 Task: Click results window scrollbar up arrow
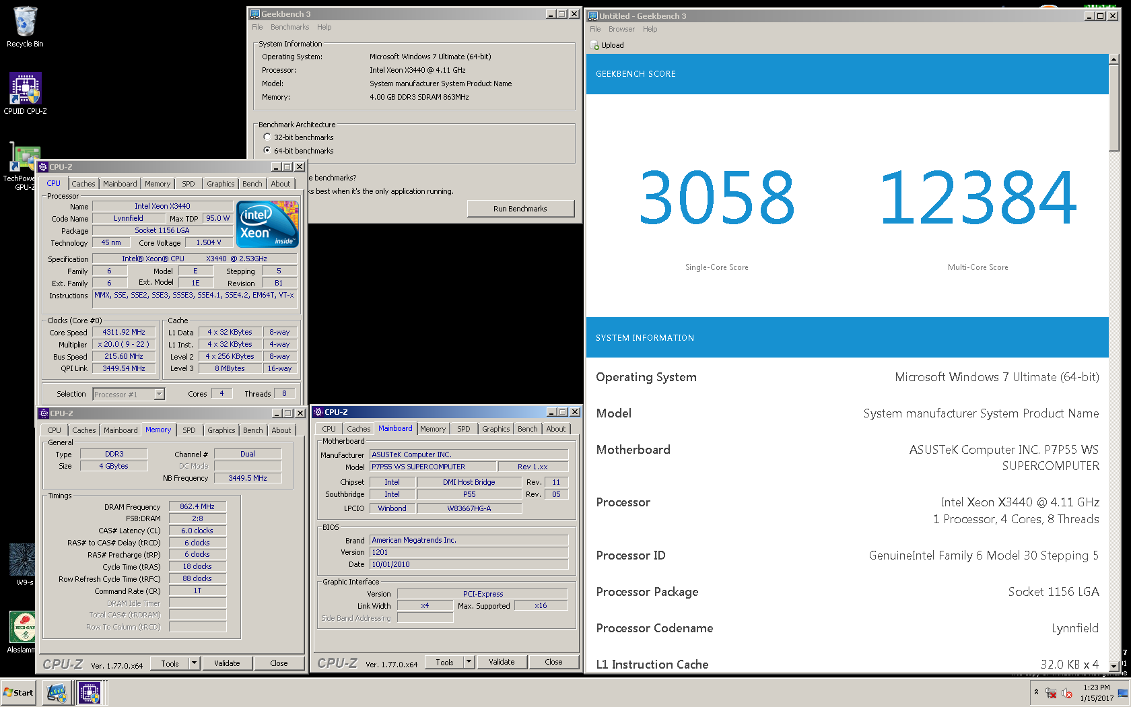(1114, 59)
